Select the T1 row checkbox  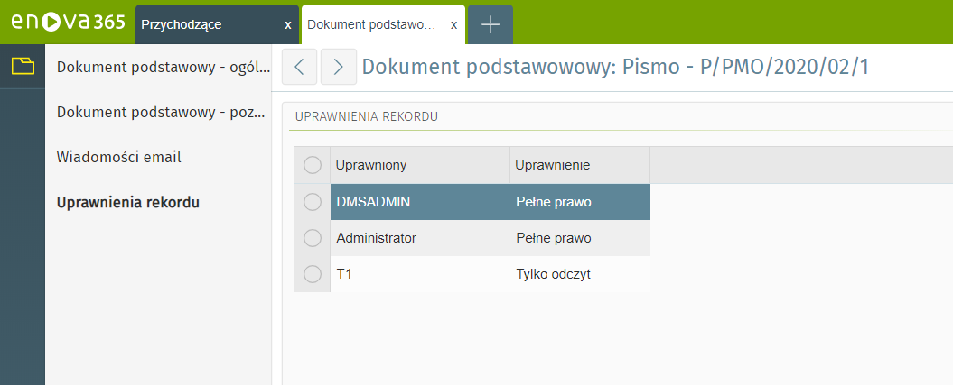tap(313, 274)
